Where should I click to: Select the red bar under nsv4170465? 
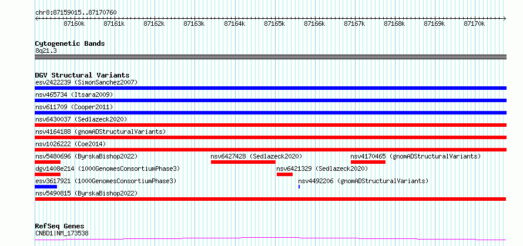(368, 162)
